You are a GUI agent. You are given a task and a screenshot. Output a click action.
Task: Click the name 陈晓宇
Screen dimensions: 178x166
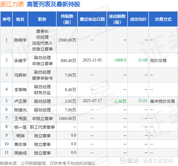pyautogui.click(x=20, y=40)
